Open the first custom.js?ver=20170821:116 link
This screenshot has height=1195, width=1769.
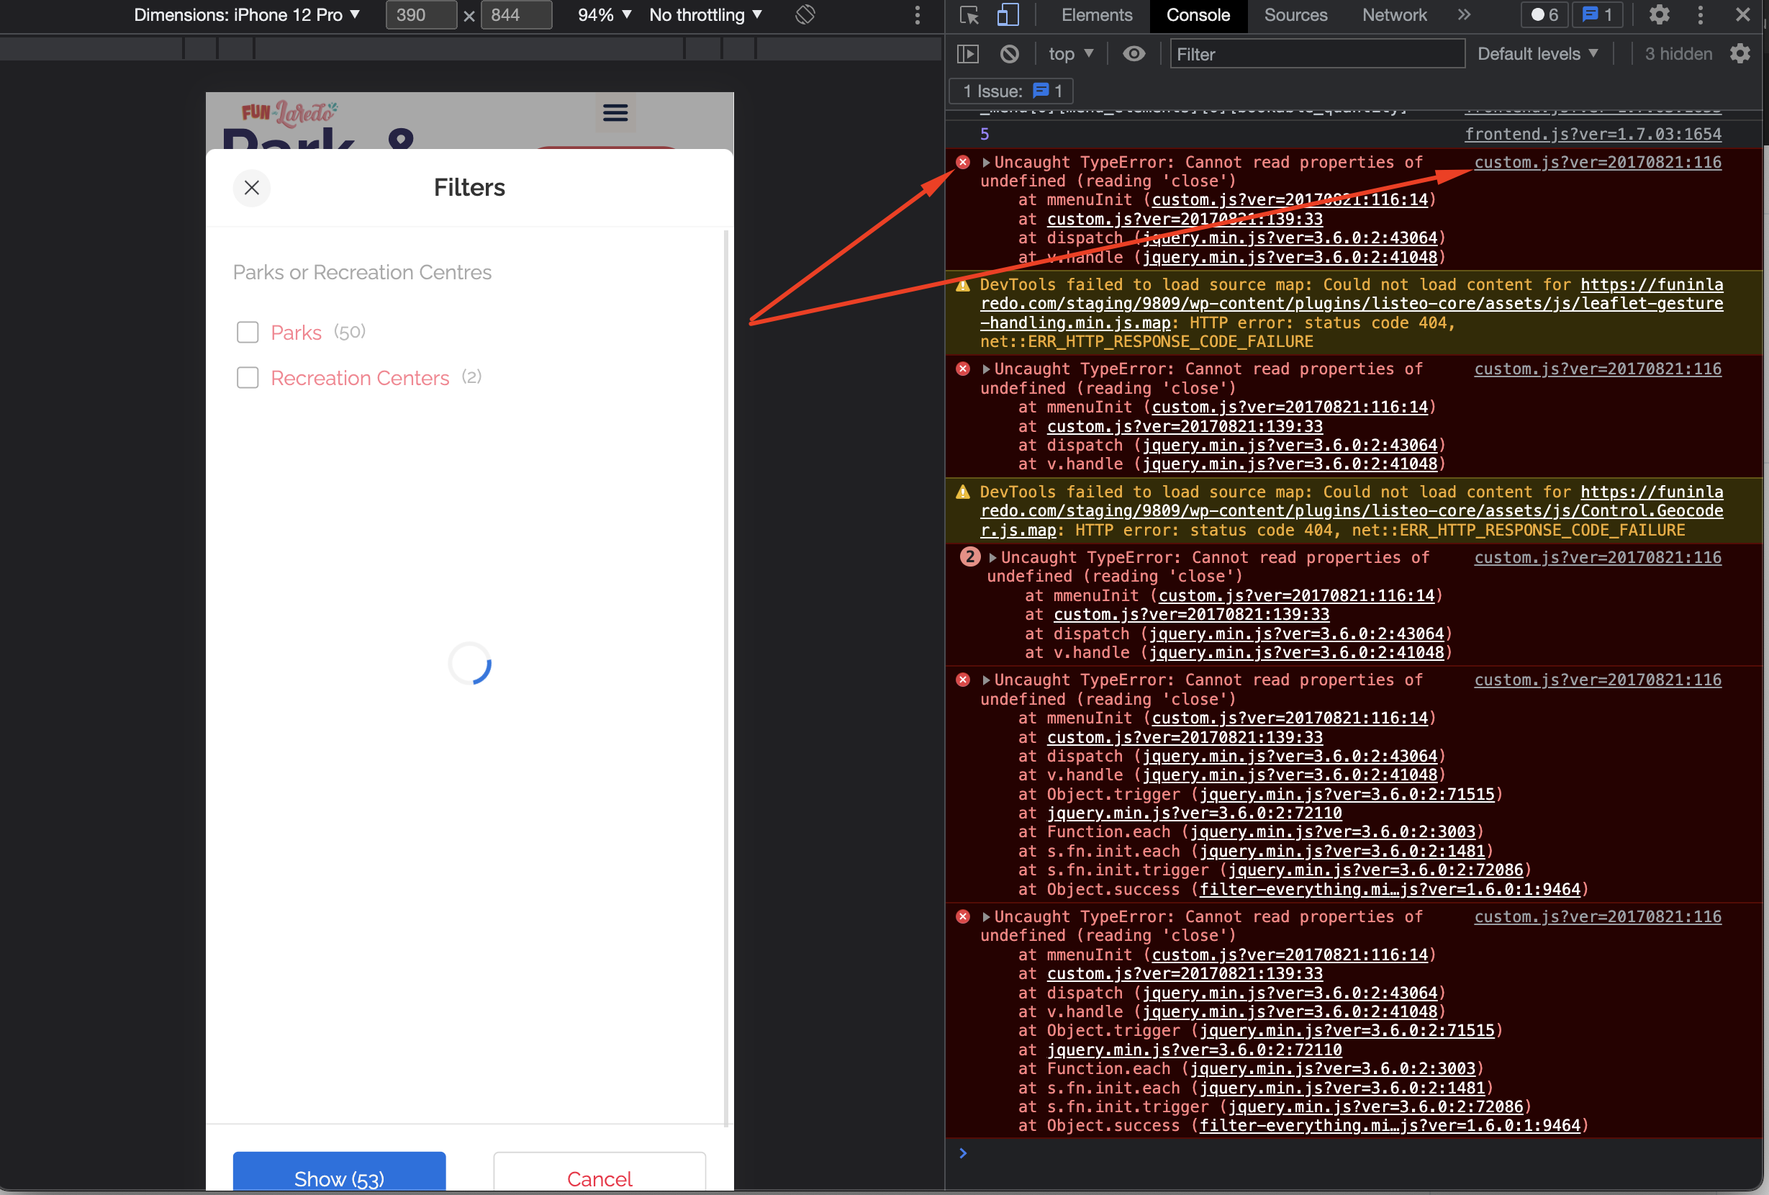(x=1598, y=162)
